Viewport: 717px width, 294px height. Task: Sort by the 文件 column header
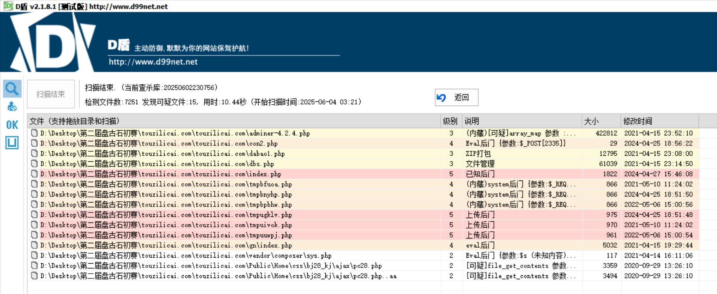[x=234, y=121]
